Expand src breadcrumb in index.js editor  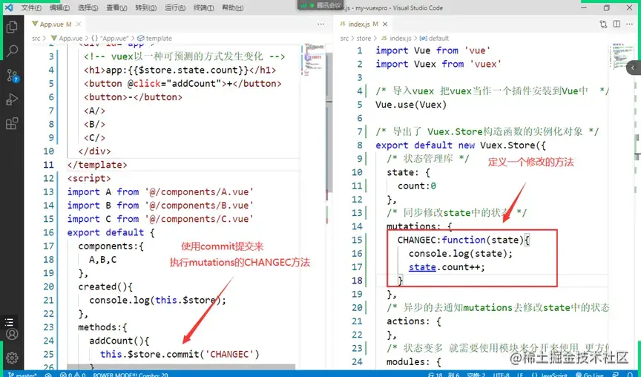point(344,39)
